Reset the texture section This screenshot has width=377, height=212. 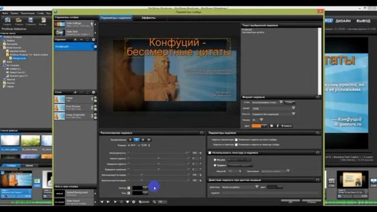318,153
